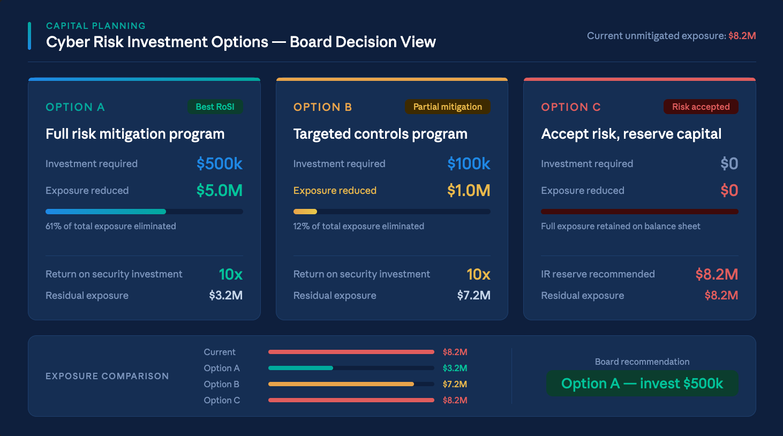This screenshot has width=783, height=436.
Task: Click the Current bar in Exposure Comparison
Action: [x=351, y=352]
